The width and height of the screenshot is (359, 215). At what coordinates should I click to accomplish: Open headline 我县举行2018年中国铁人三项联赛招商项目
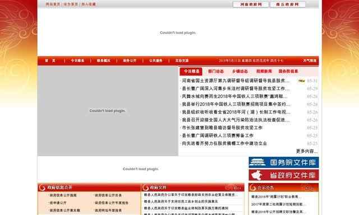click(x=236, y=104)
